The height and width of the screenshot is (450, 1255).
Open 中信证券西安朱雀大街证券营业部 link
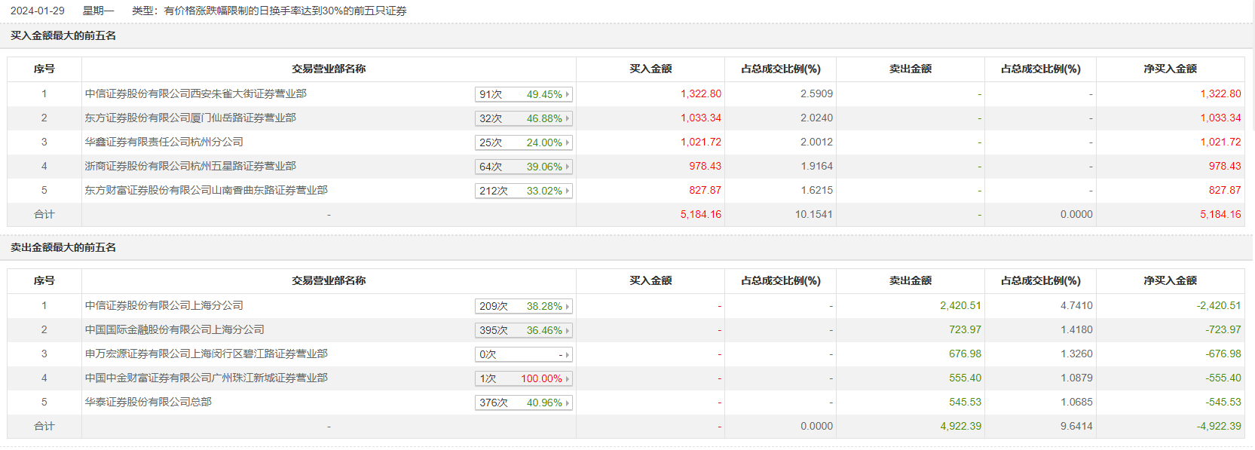coord(195,93)
